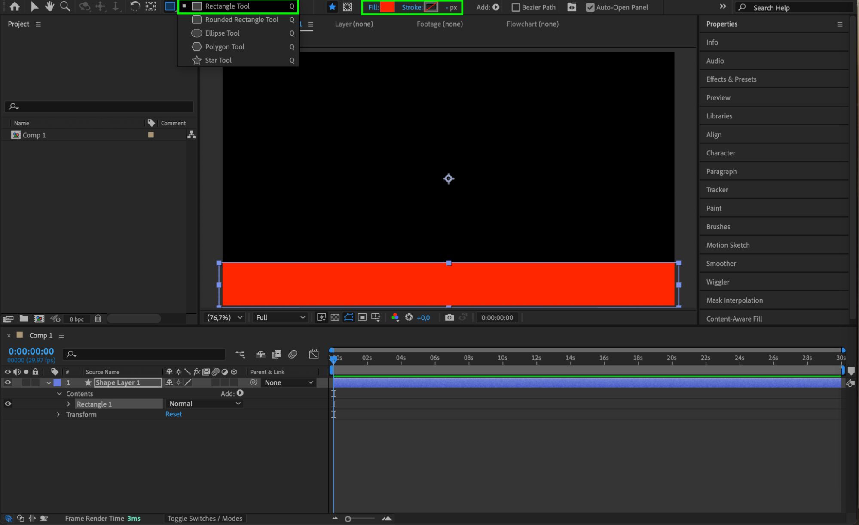Viewport: 859px width, 525px height.
Task: Toggle transparency grid icon in viewer
Action: (x=335, y=317)
